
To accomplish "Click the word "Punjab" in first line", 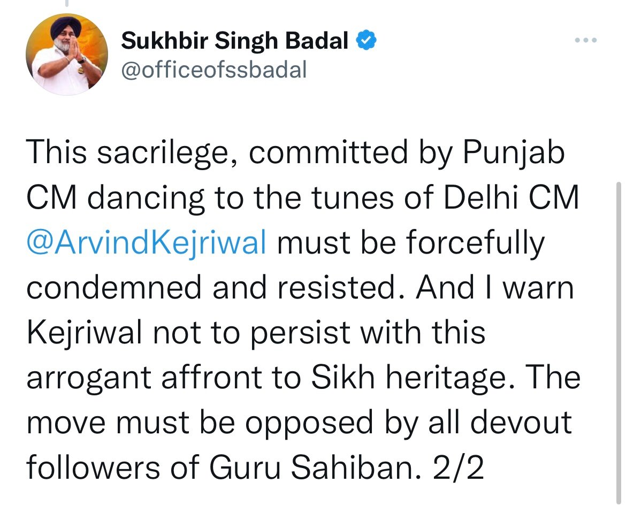I will (x=513, y=154).
